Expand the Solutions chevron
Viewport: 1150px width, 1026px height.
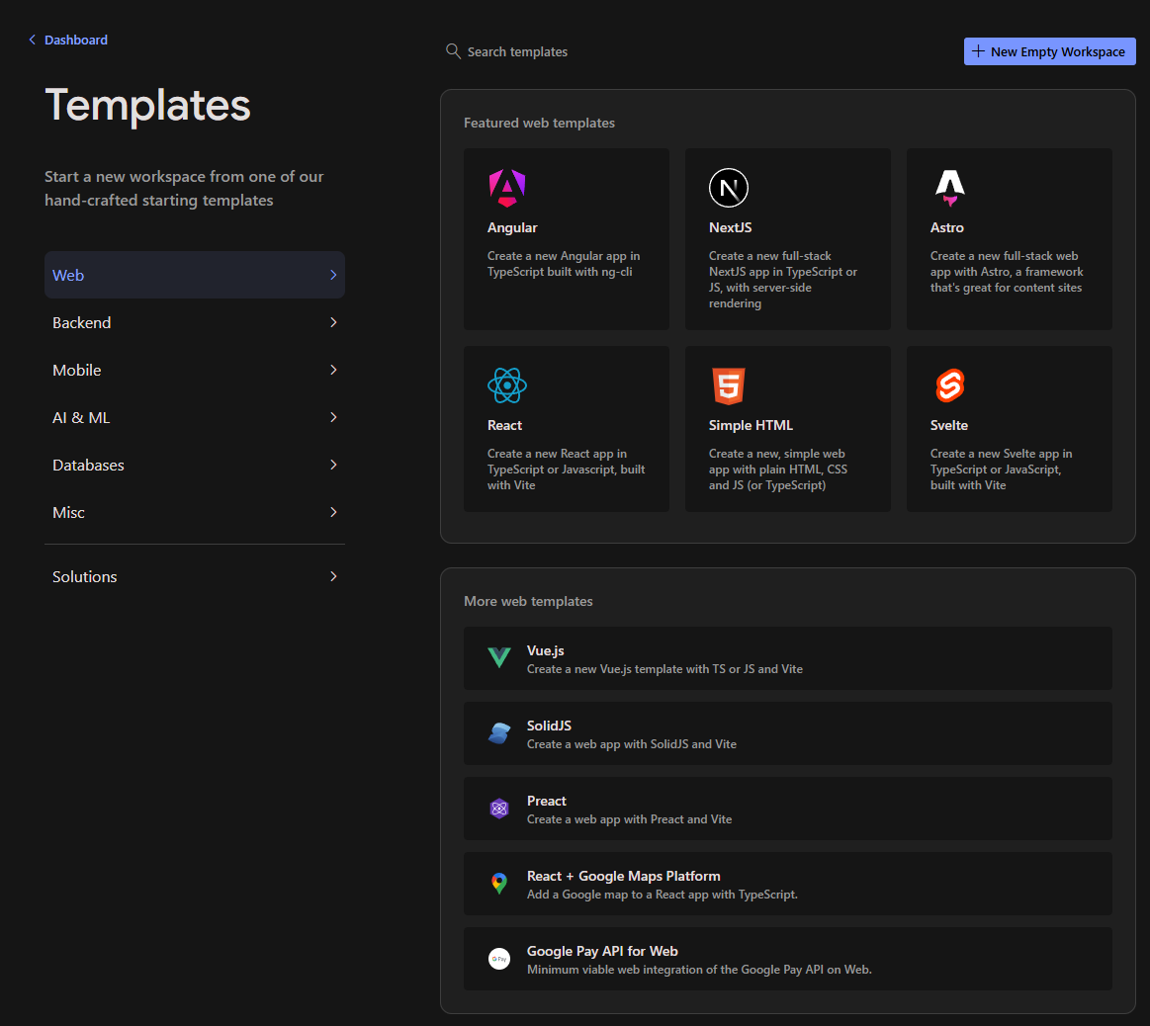333,576
